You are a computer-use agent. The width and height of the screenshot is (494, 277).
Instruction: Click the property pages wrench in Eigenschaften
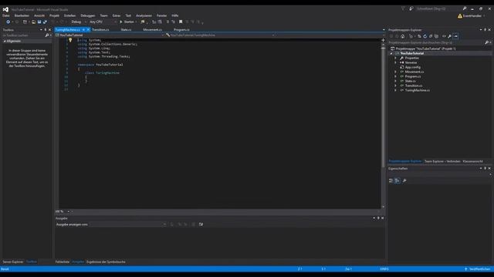404,181
